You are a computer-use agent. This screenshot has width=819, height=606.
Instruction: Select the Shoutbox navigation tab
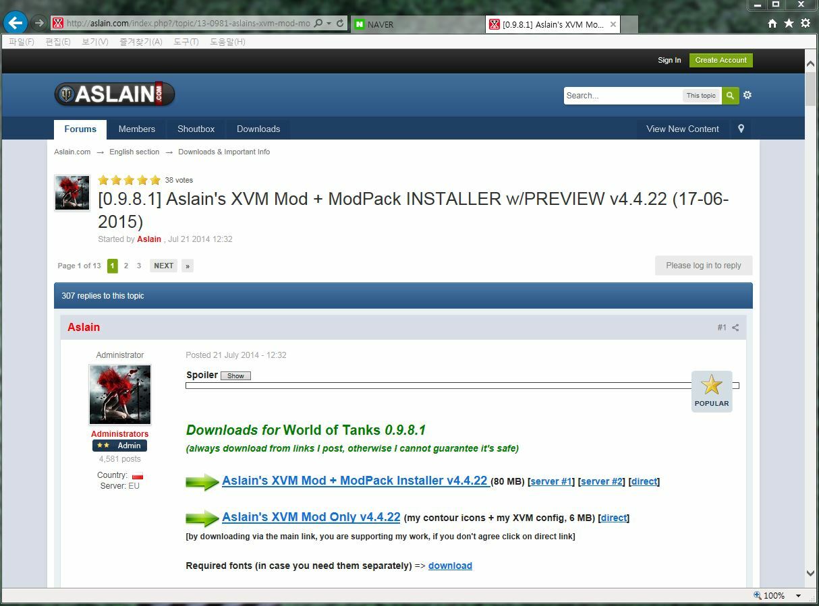(x=196, y=129)
